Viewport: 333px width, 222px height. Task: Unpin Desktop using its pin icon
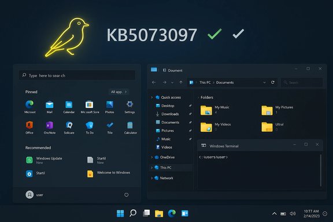pyautogui.click(x=190, y=106)
